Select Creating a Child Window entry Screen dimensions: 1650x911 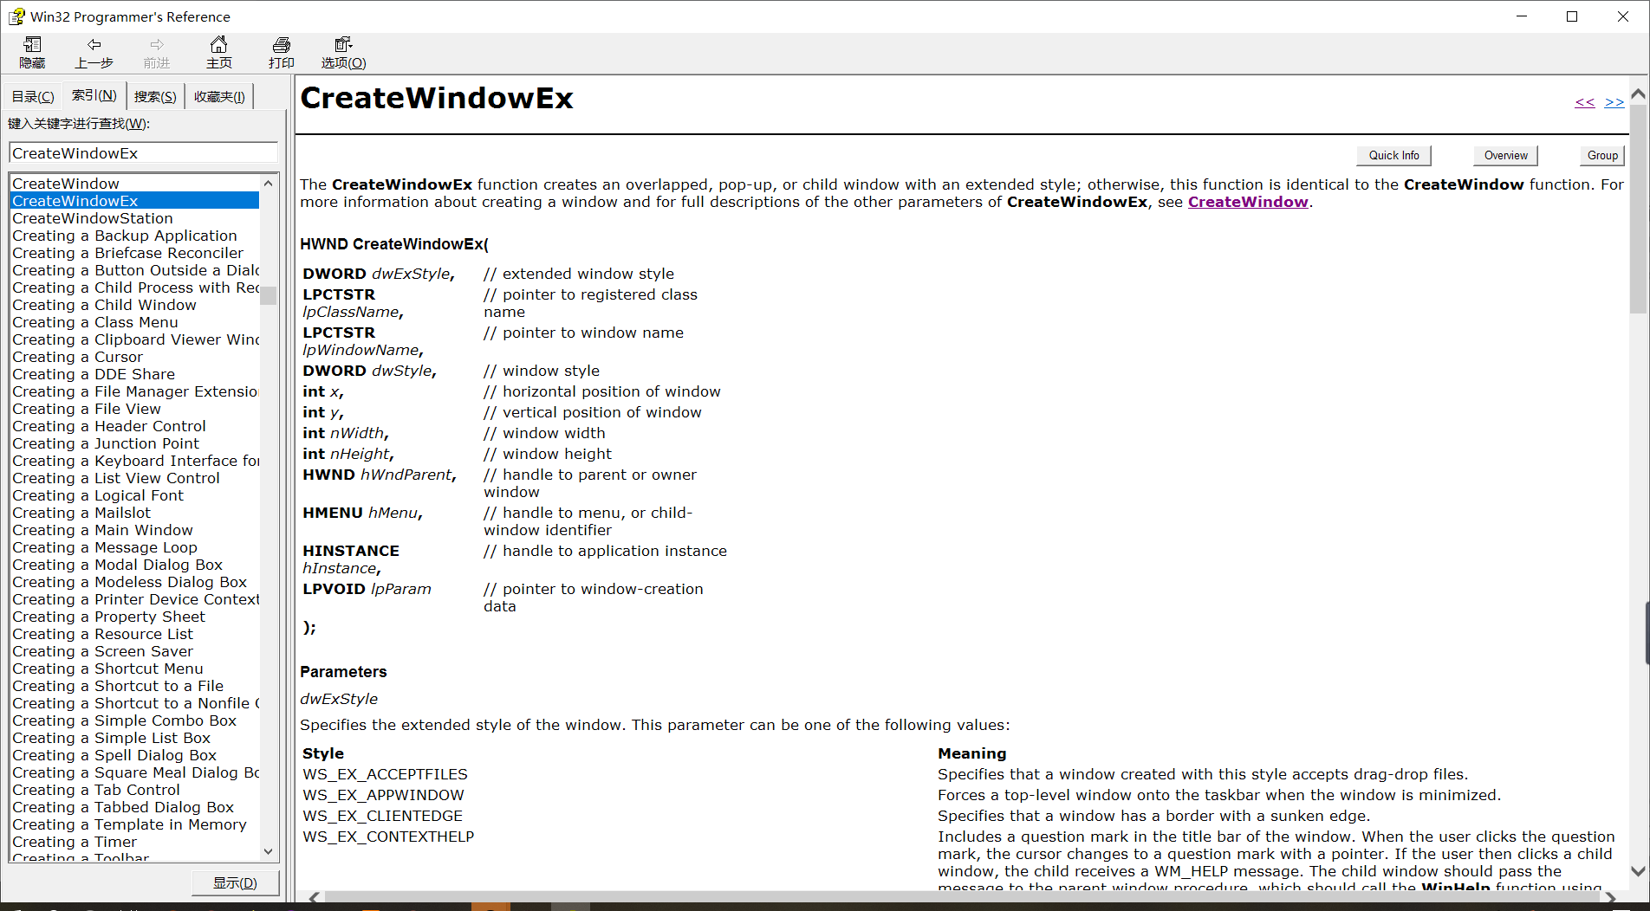(105, 305)
